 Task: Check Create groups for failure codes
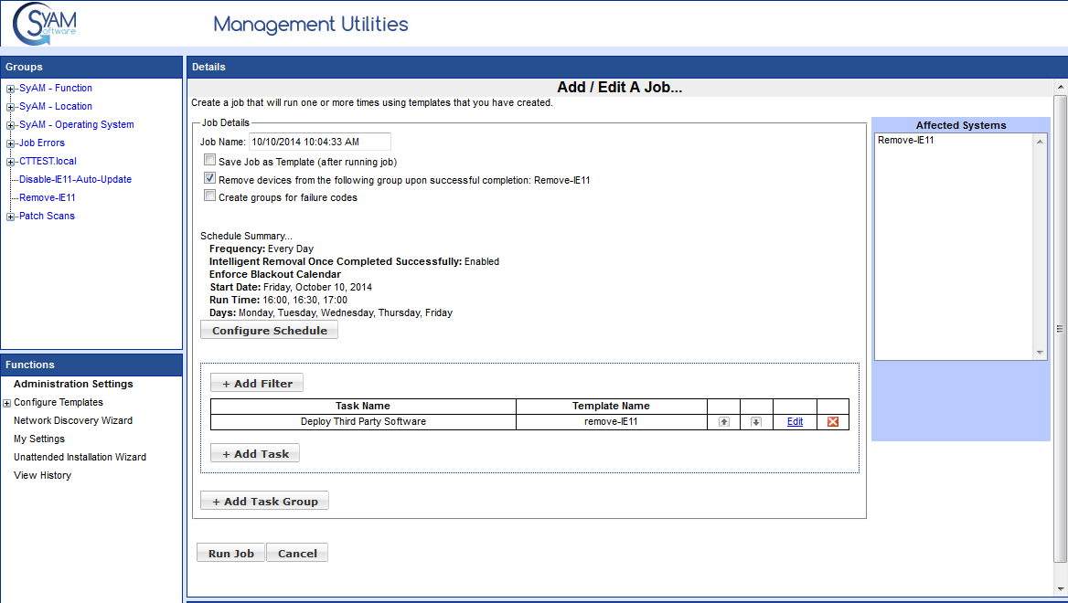point(209,196)
